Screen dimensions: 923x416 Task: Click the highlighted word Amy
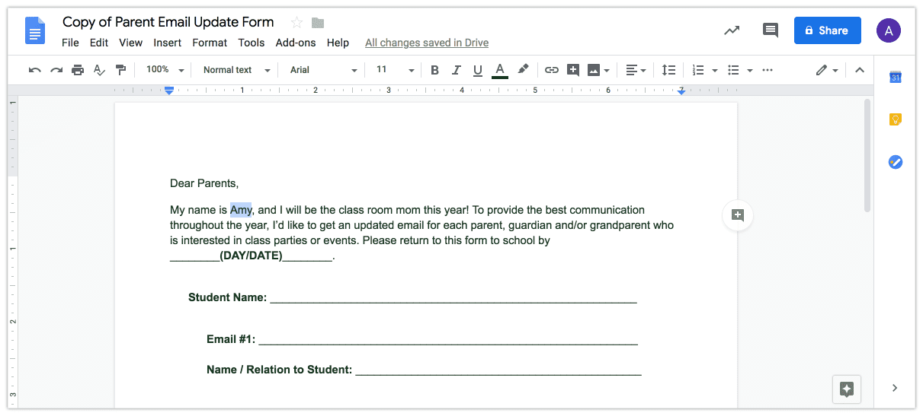(x=241, y=210)
